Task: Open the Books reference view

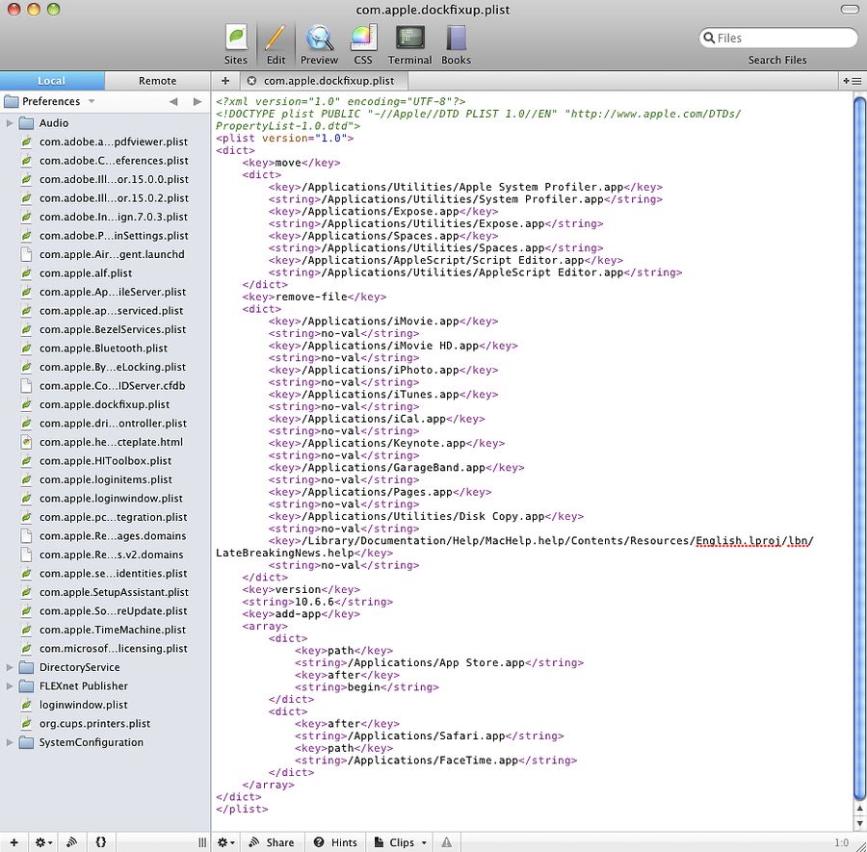Action: click(456, 44)
